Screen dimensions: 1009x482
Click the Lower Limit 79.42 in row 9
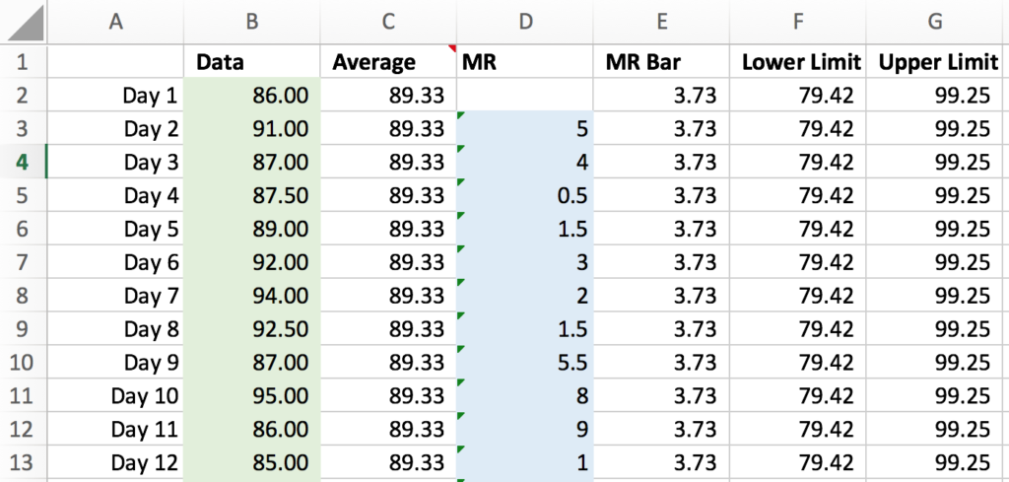[798, 329]
